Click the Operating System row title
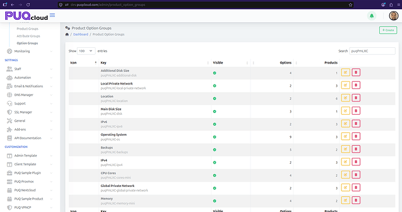The image size is (402, 212). click(x=114, y=135)
